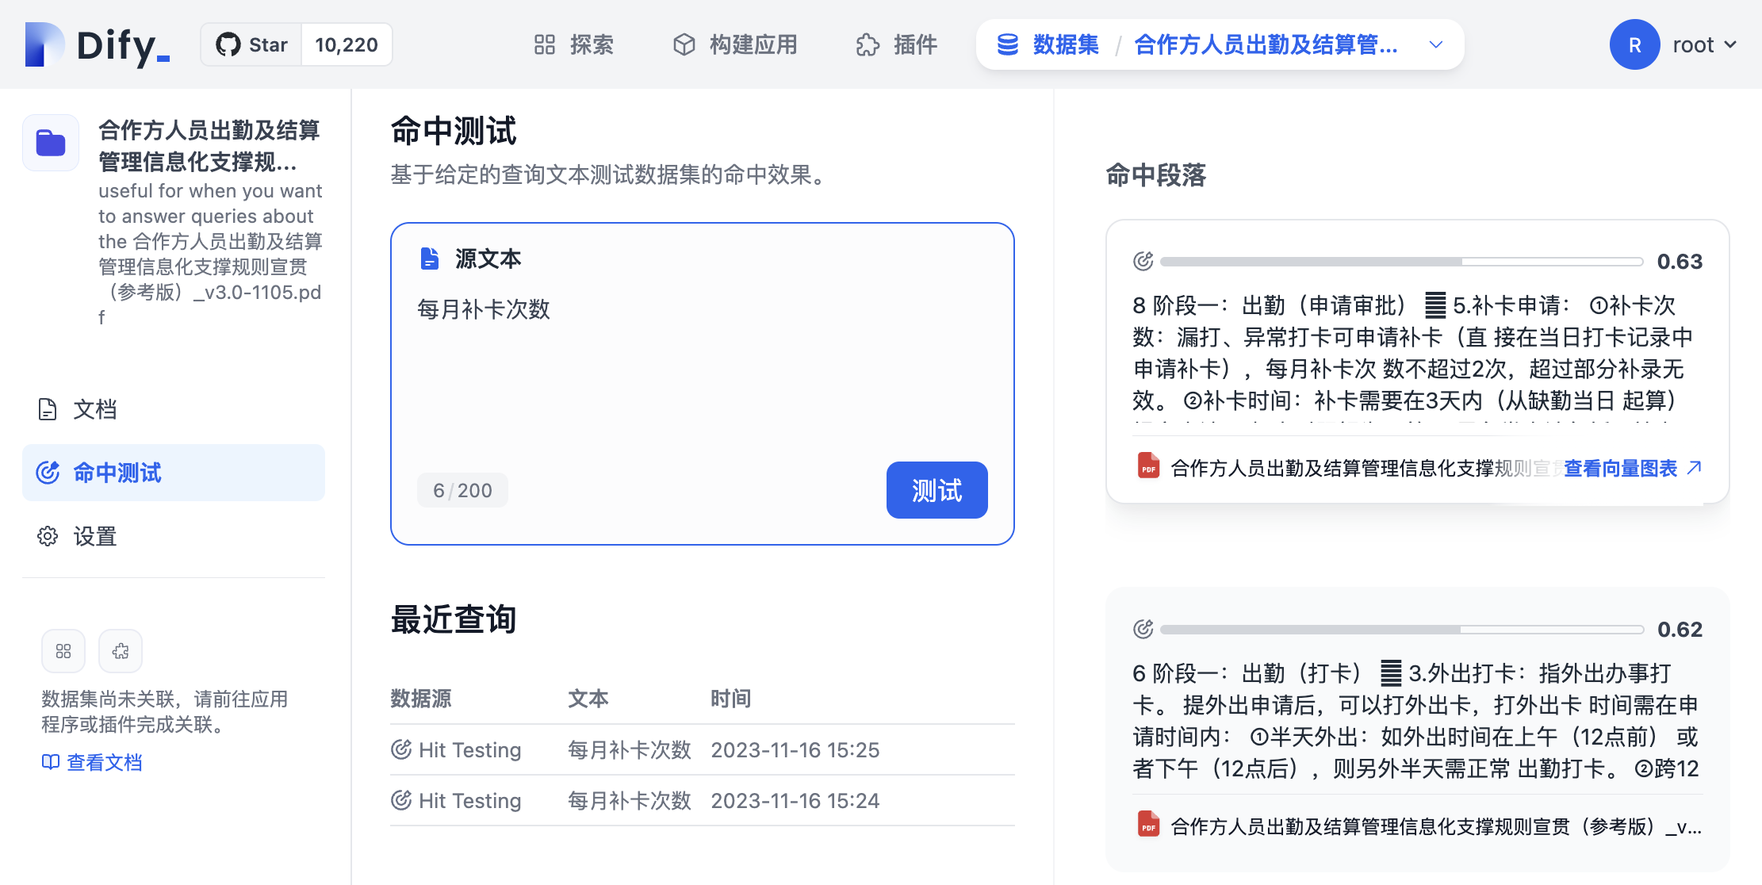Expand the dataset name dropdown chevron
The image size is (1762, 885).
point(1435,44)
